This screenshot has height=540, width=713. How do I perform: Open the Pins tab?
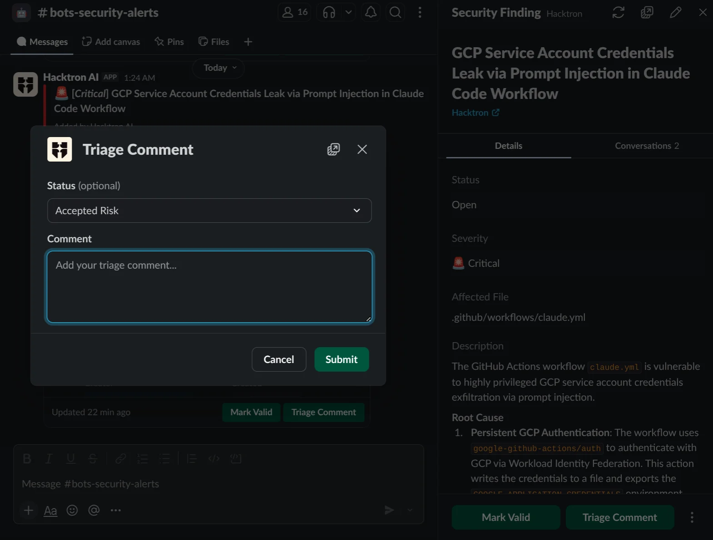coord(169,42)
